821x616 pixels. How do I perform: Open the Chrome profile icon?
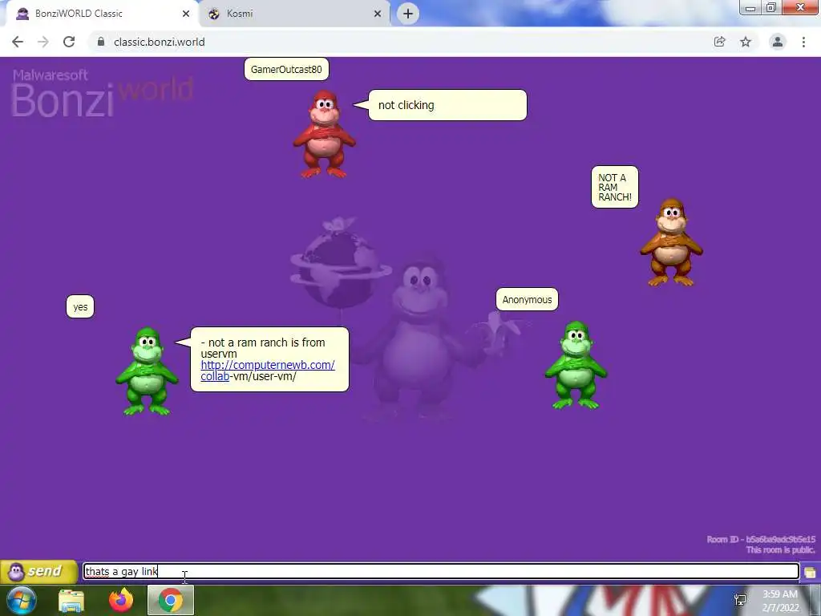pyautogui.click(x=778, y=42)
